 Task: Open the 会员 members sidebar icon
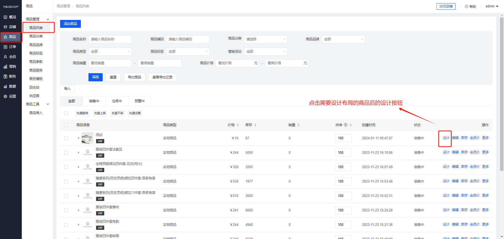click(6, 57)
